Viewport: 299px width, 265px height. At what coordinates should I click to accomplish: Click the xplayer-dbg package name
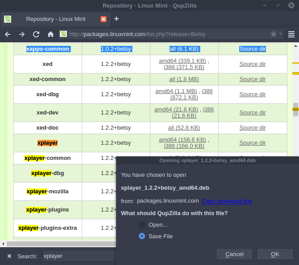point(47,173)
